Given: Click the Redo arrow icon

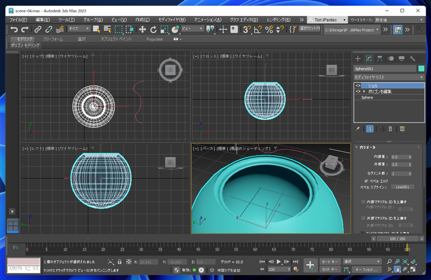Looking at the screenshot, I should pyautogui.click(x=25, y=30).
